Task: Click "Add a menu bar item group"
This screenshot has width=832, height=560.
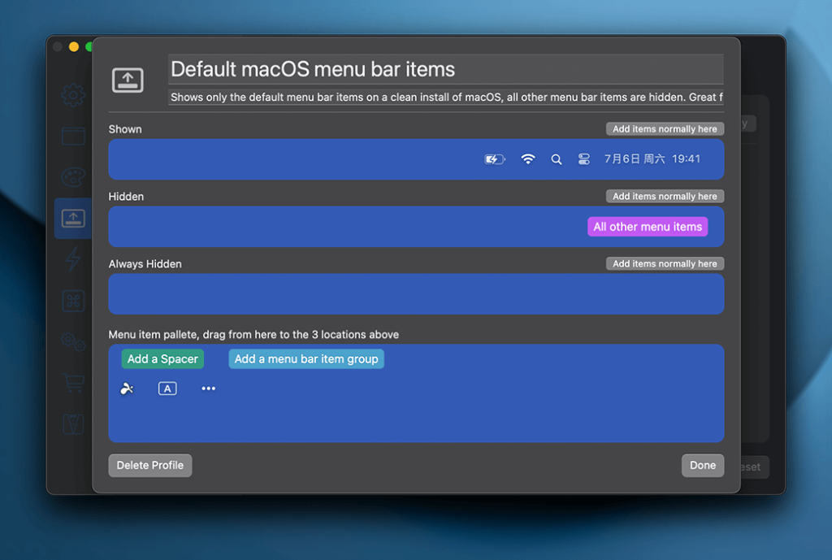Action: point(306,359)
